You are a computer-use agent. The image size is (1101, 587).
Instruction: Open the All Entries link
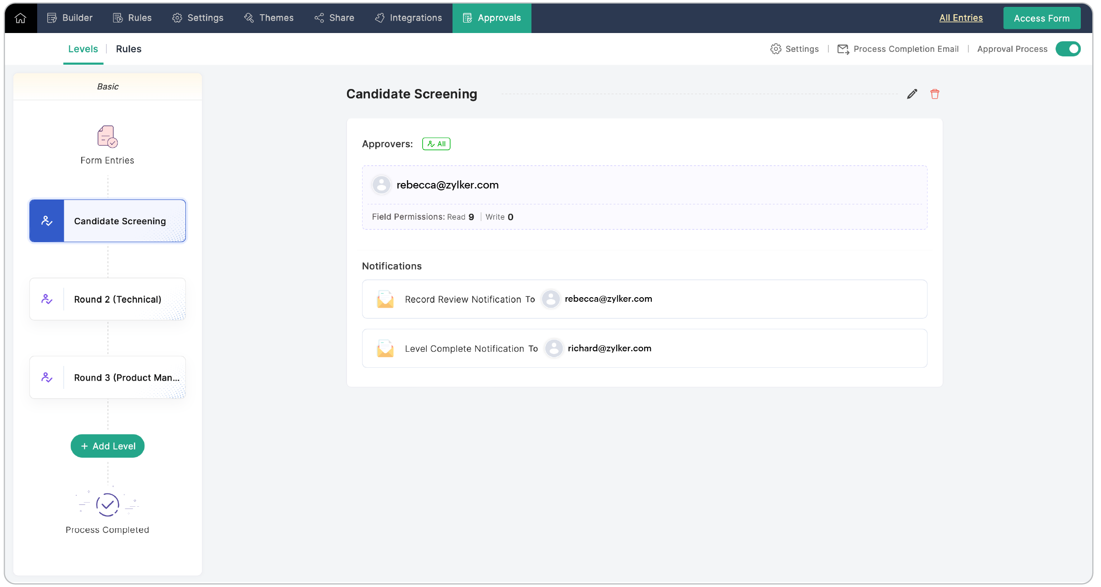pos(961,18)
